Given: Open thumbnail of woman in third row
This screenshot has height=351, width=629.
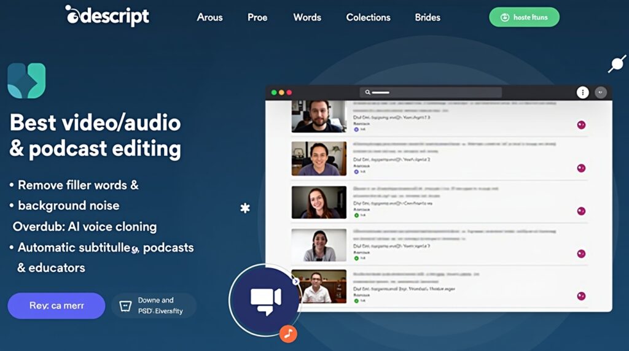Looking at the screenshot, I should pyautogui.click(x=319, y=202).
